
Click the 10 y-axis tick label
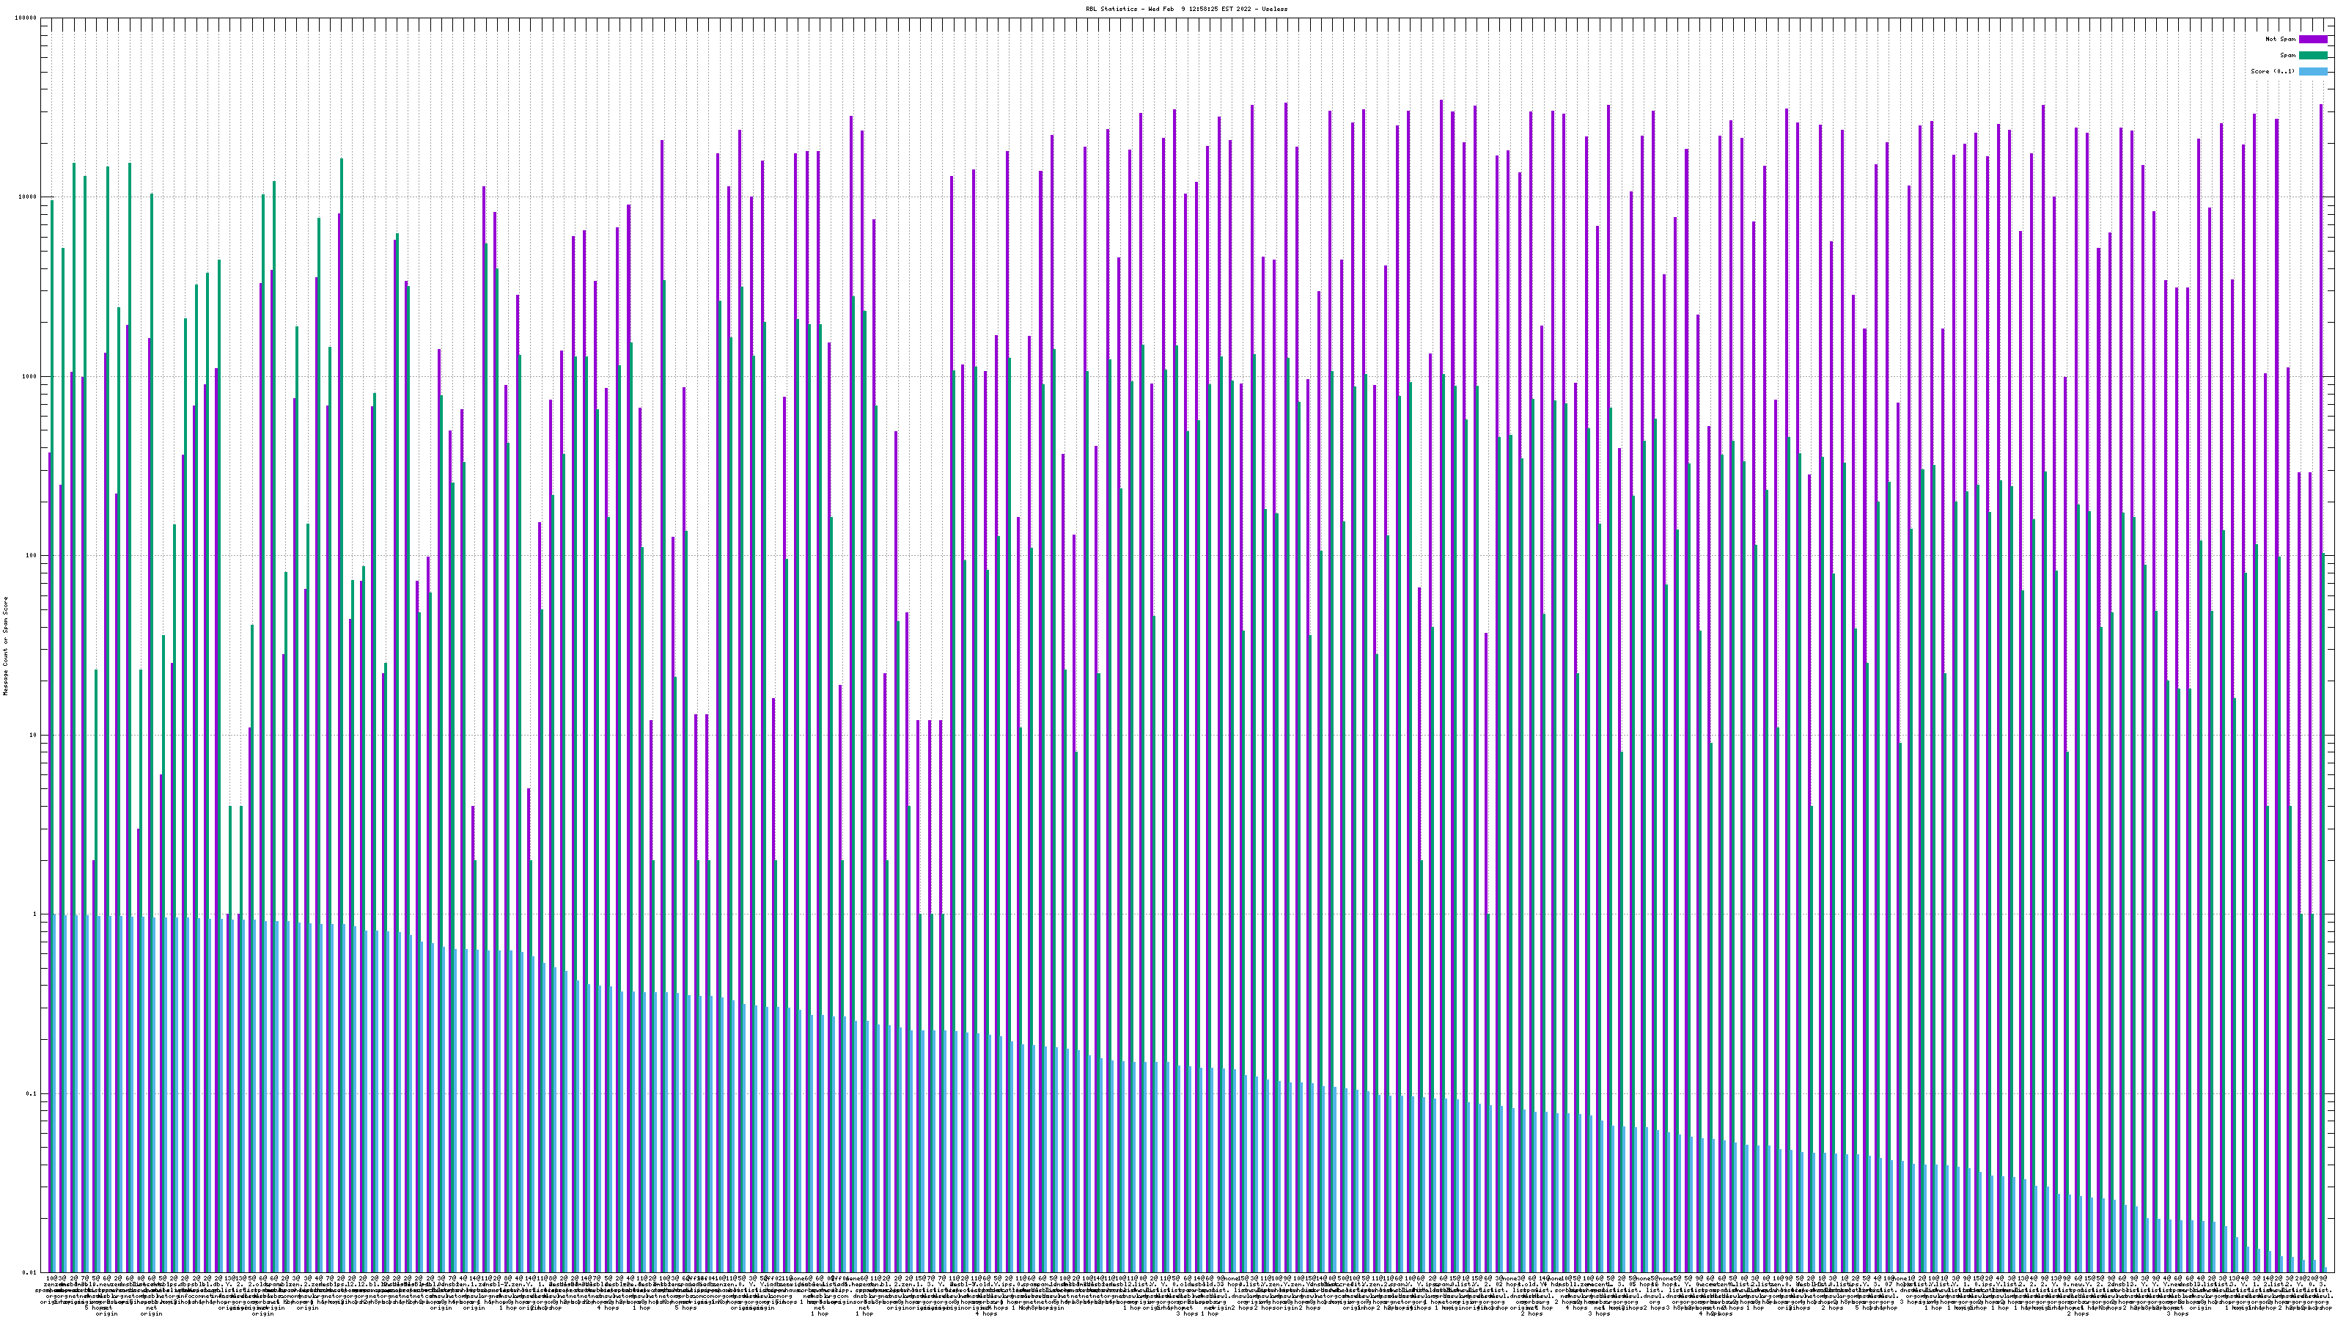point(34,735)
